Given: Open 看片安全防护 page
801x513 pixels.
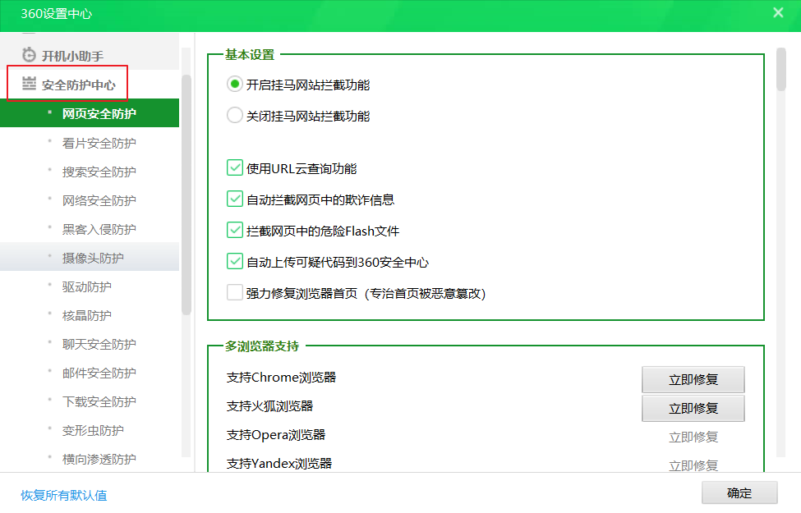Looking at the screenshot, I should click(x=90, y=143).
